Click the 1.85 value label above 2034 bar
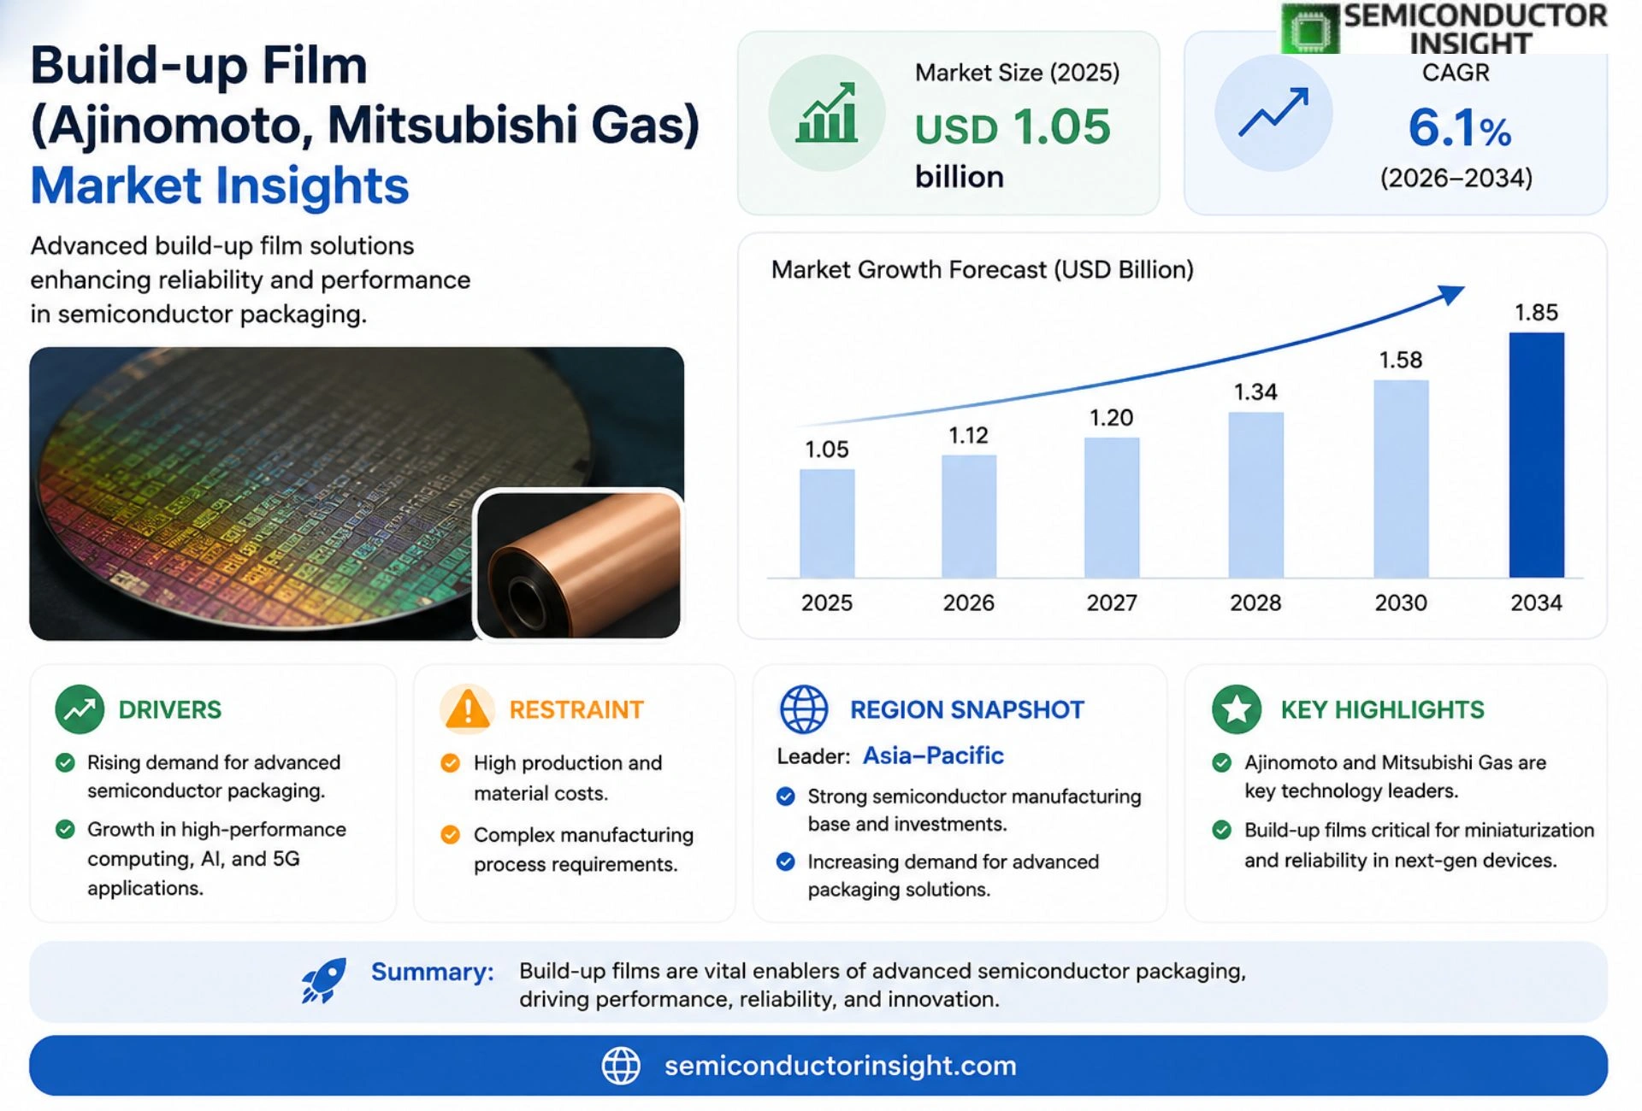 tap(1537, 312)
